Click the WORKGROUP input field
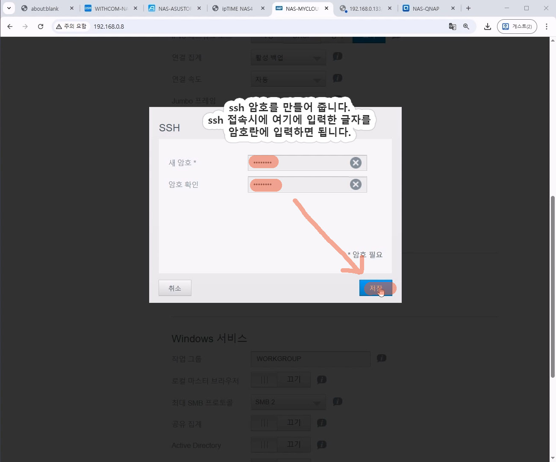 point(310,359)
